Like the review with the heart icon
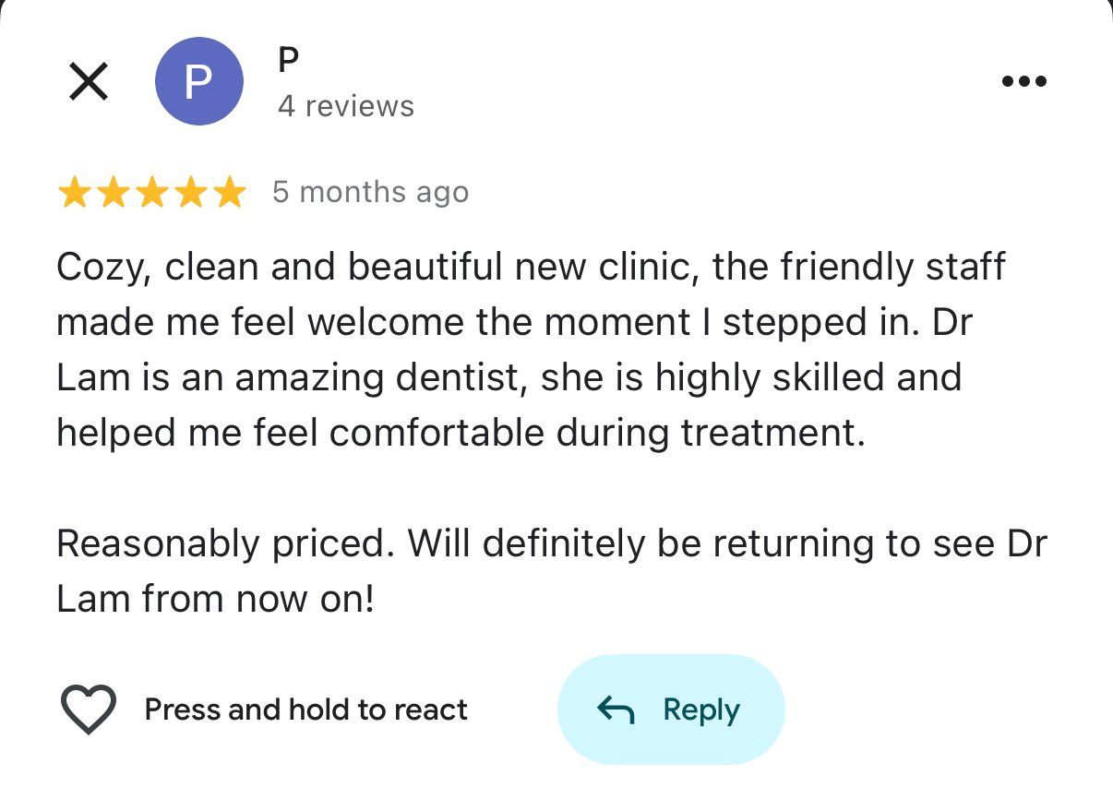The width and height of the screenshot is (1113, 811). 88,710
